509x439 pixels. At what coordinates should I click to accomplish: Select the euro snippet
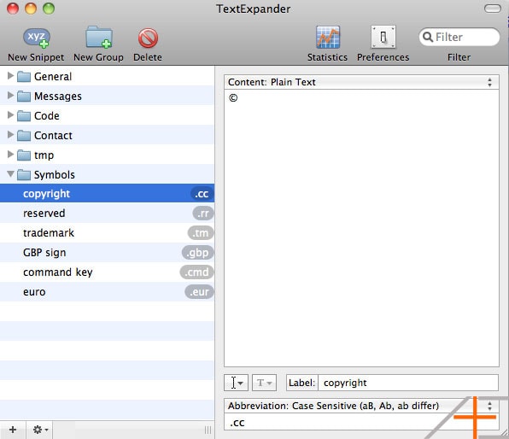point(107,292)
